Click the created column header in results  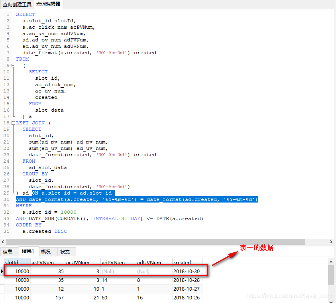187,262
